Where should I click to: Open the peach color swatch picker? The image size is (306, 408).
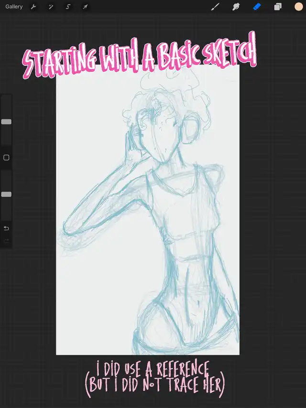[298, 7]
